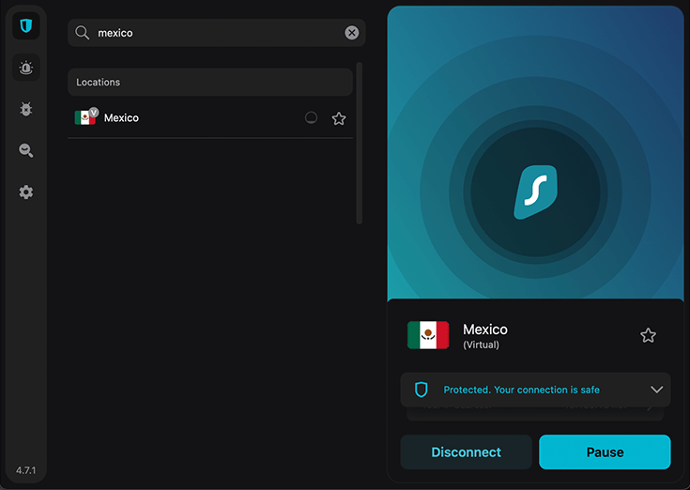Clear the mexico search text
Screen dimensions: 690x490
click(x=352, y=33)
